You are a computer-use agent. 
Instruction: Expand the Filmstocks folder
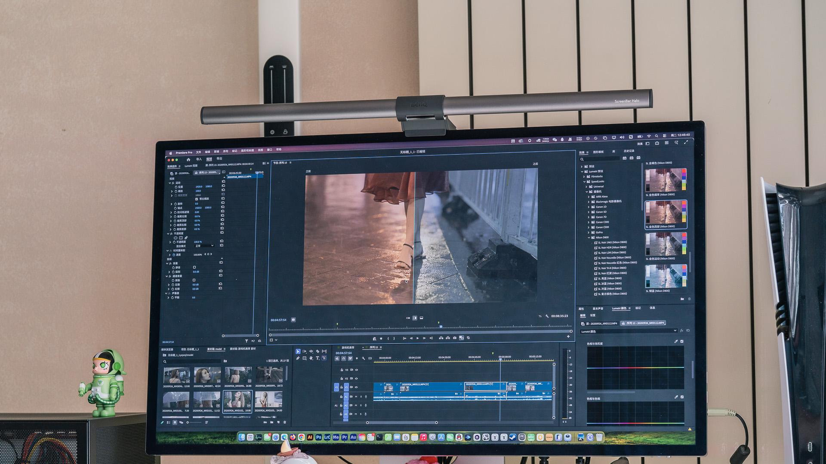(584, 177)
